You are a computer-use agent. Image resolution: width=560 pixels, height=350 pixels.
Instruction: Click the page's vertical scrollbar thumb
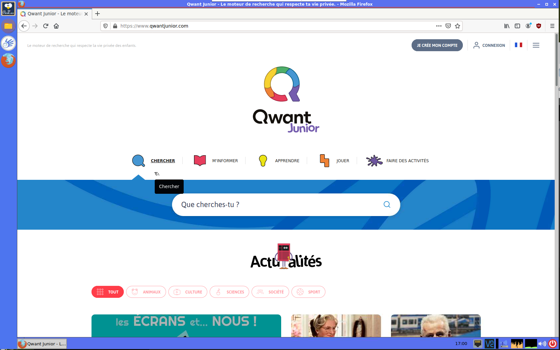[556, 60]
